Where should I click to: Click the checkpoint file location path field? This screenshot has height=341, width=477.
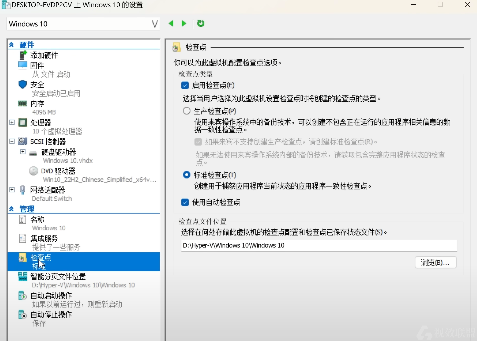pos(319,245)
